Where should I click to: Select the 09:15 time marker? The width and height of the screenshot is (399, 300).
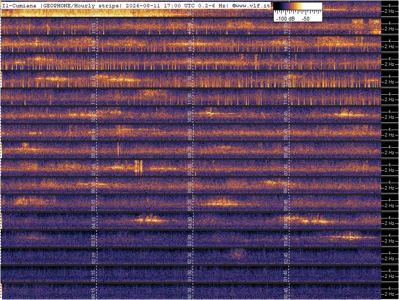(93, 134)
